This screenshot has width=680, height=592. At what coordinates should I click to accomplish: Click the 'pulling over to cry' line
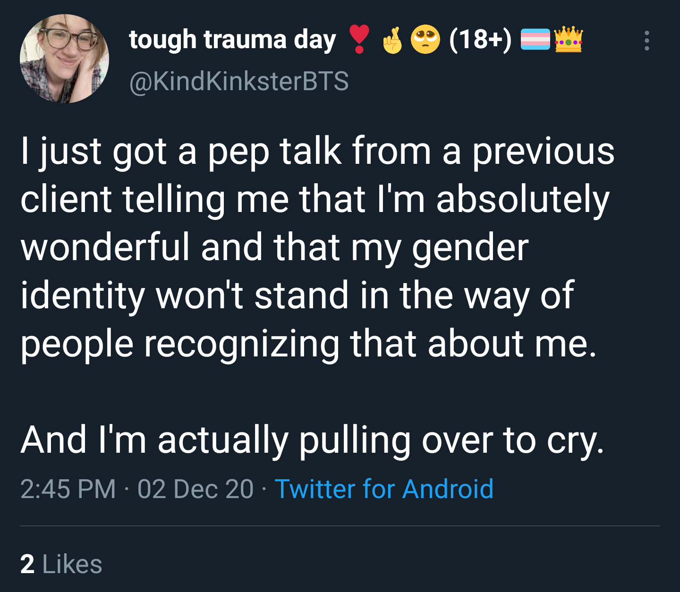pyautogui.click(x=312, y=440)
